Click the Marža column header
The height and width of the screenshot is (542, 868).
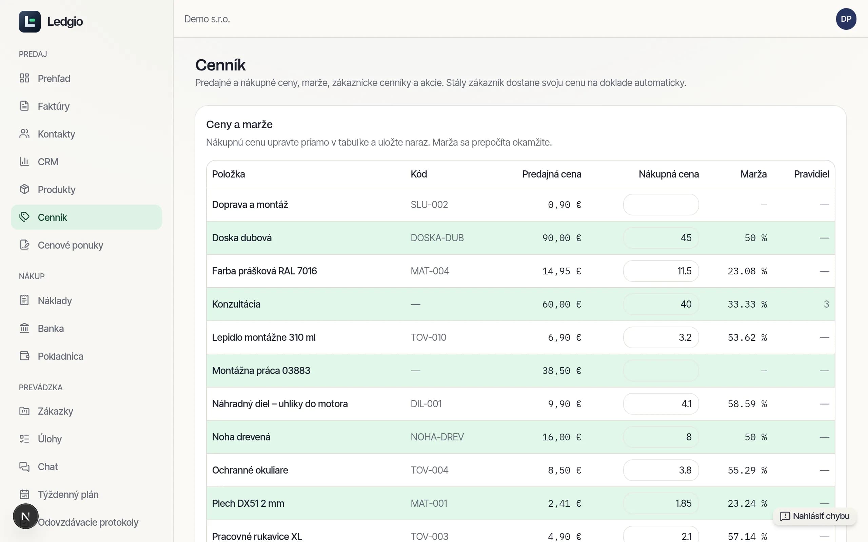pos(753,174)
